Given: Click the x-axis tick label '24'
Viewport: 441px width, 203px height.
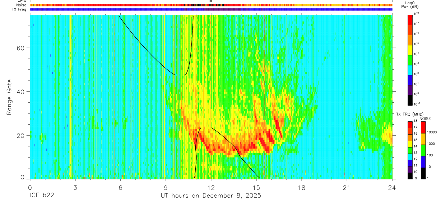Looking at the screenshot, I should tap(392, 188).
